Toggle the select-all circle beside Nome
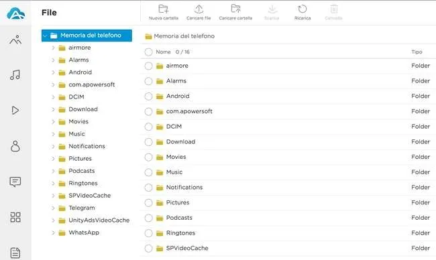The height and width of the screenshot is (260, 436). (x=148, y=52)
